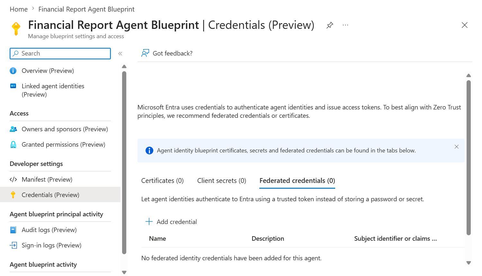Screen dimensions: 482x276
Task: Open Manifest (Preview)
Action: 47,179
